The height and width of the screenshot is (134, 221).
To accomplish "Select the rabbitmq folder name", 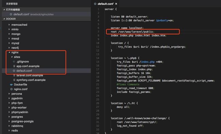I will pos(17,126).
